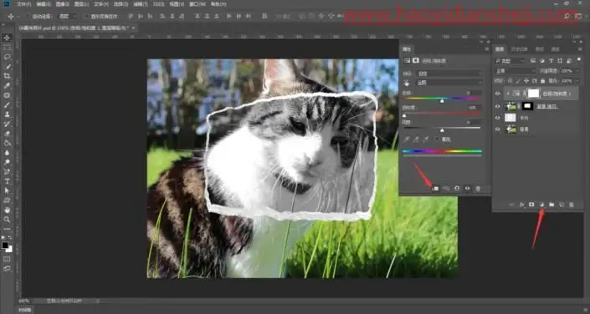This screenshot has height=314, width=590.
Task: Open the layer blend mode dropdown
Action: coord(516,71)
